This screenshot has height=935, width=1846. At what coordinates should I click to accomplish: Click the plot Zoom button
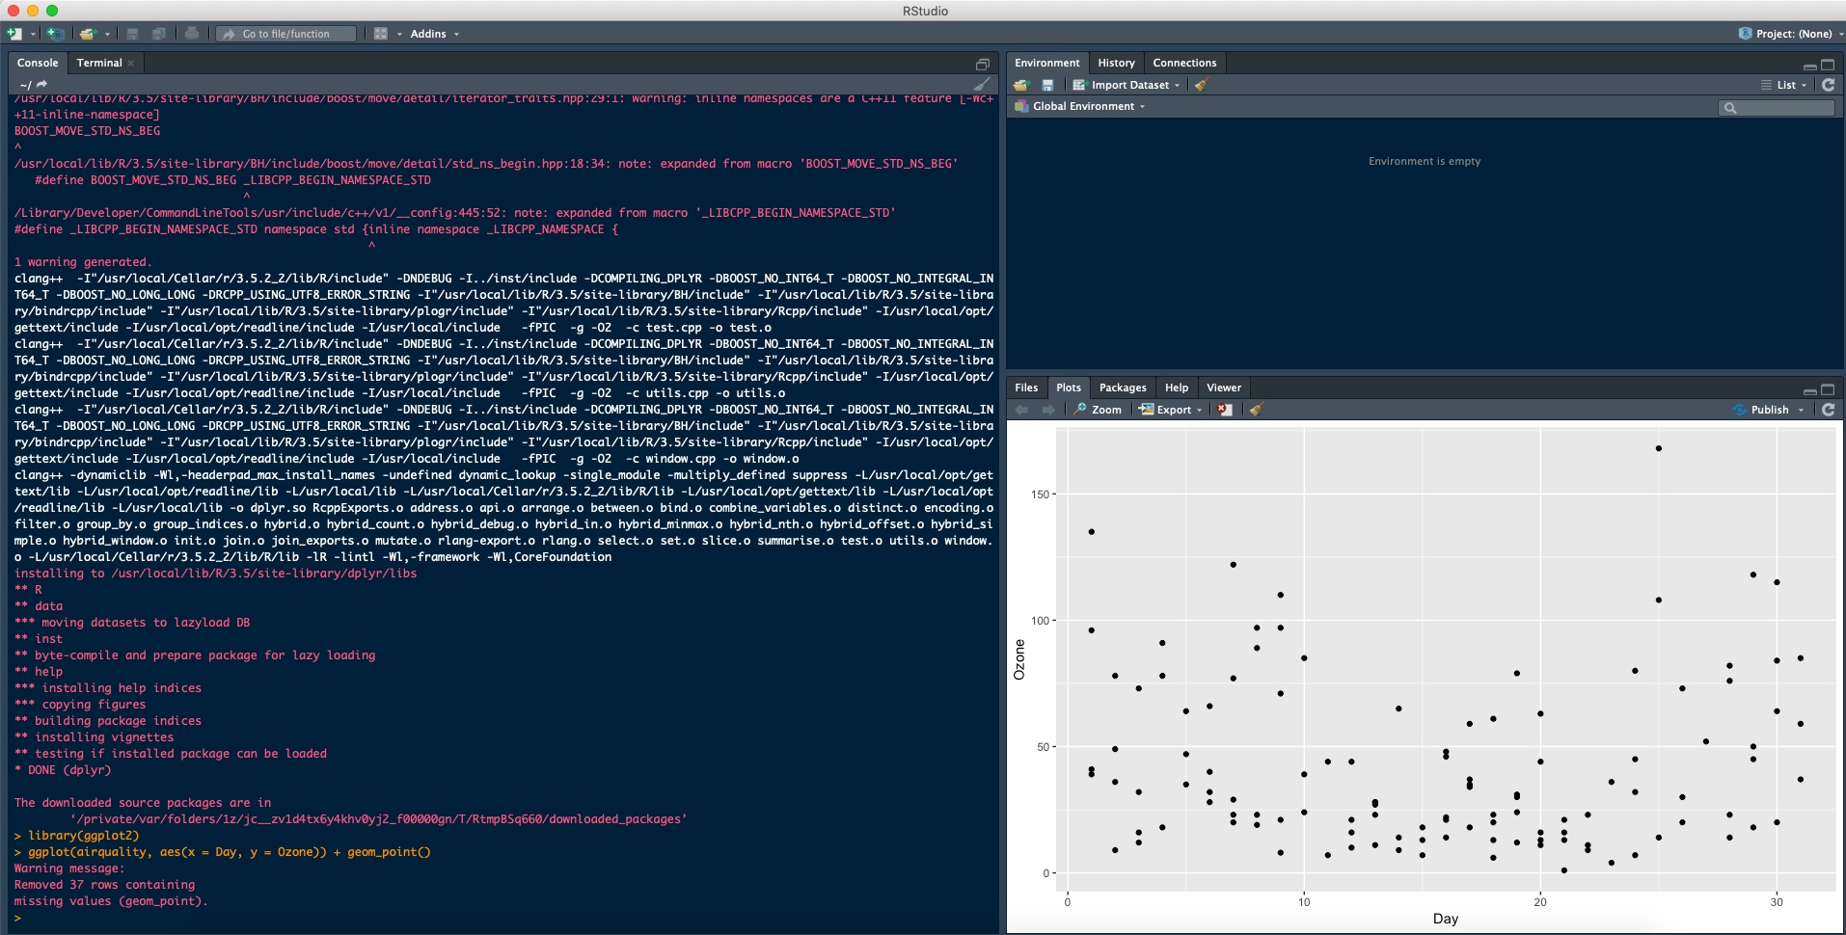click(1099, 410)
